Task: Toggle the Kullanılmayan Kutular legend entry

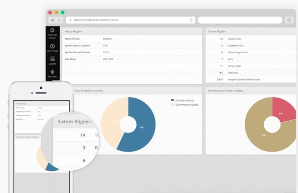Action: point(184,104)
